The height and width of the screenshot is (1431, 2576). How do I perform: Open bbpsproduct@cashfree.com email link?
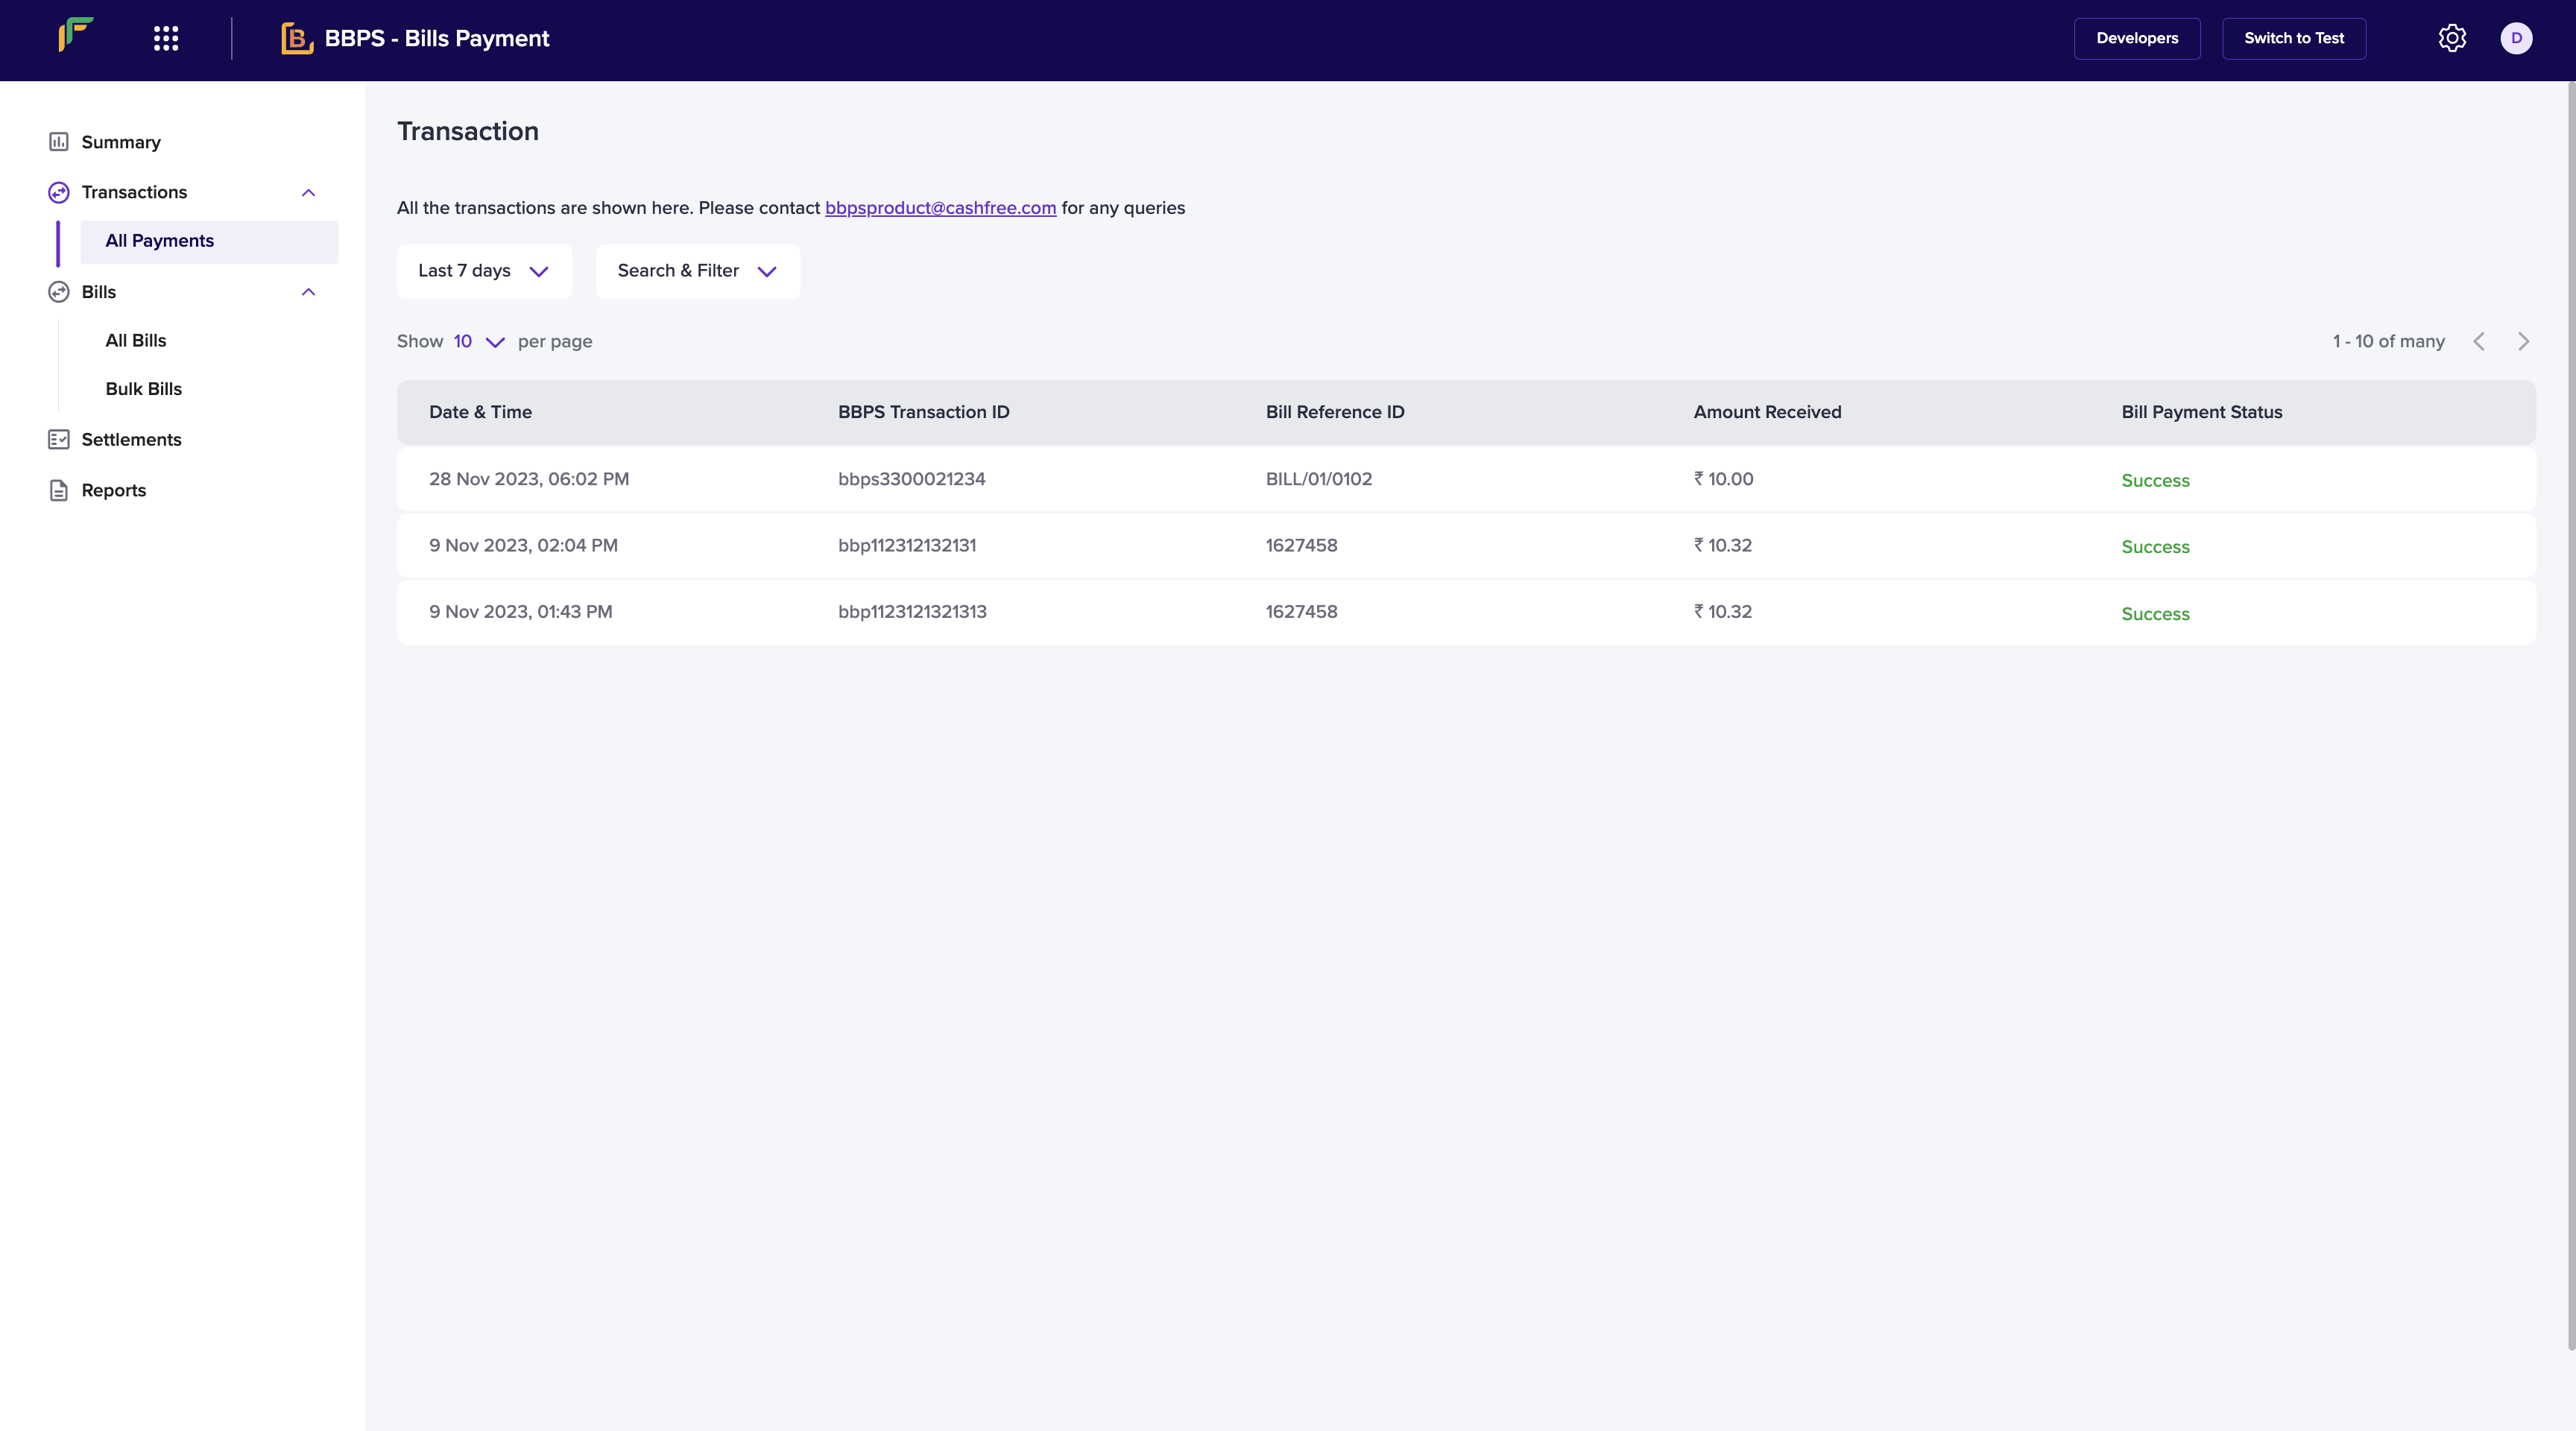pyautogui.click(x=940, y=208)
